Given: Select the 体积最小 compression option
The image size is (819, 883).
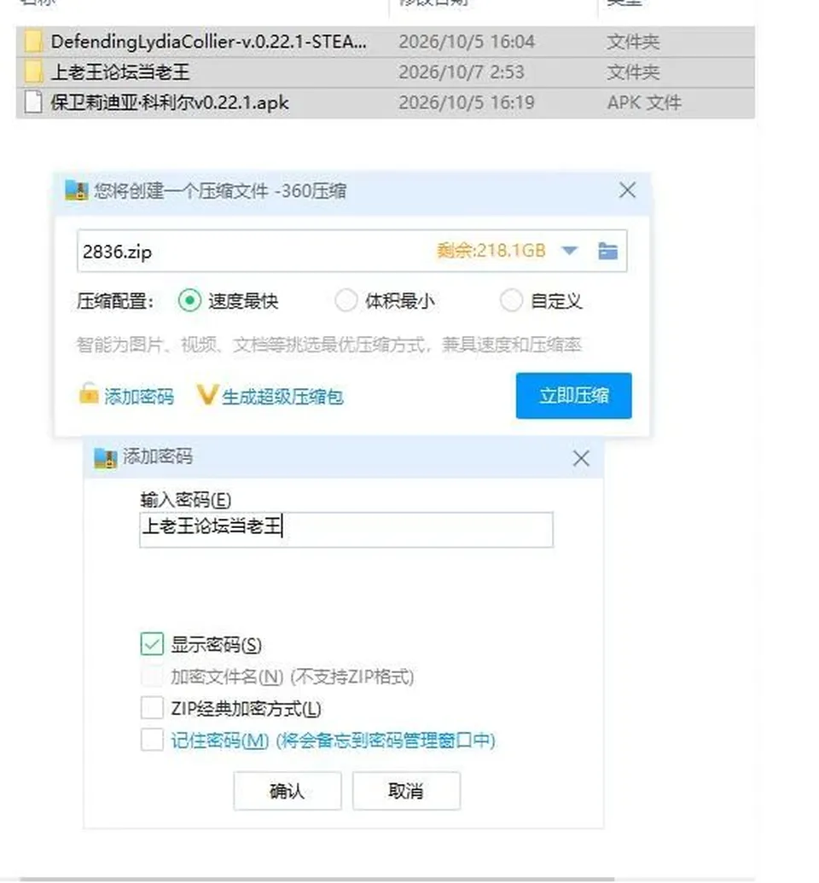Looking at the screenshot, I should tap(346, 300).
